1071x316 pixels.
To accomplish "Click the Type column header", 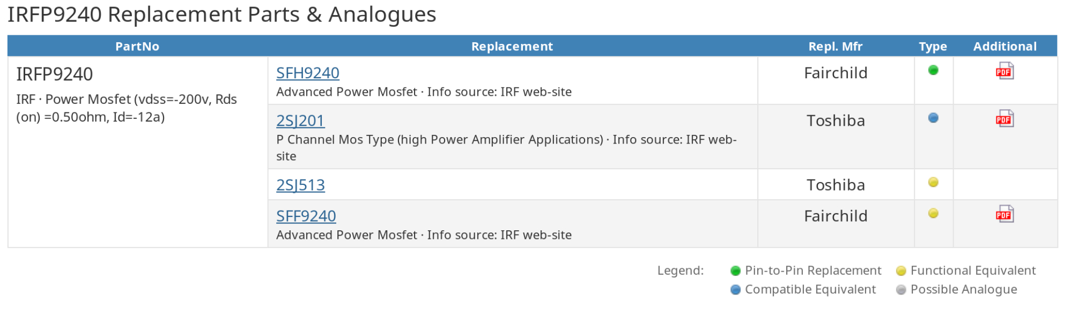I will pyautogui.click(x=933, y=47).
